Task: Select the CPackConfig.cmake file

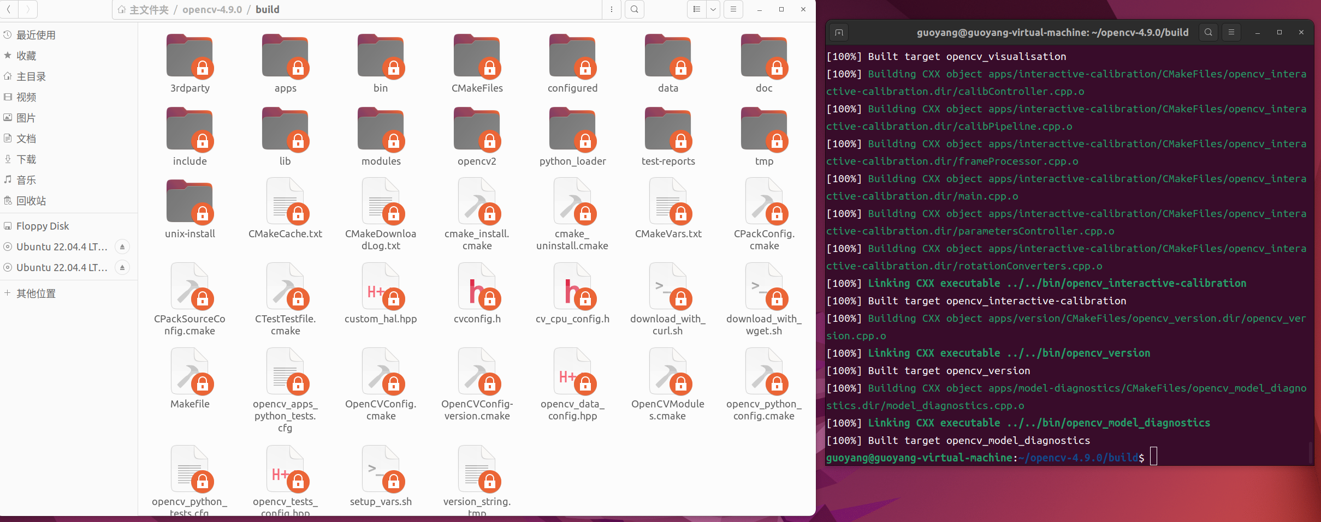Action: (x=764, y=215)
